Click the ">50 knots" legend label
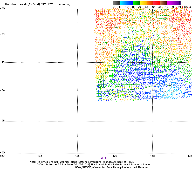This screenshot has width=192, height=169. [x=184, y=7]
